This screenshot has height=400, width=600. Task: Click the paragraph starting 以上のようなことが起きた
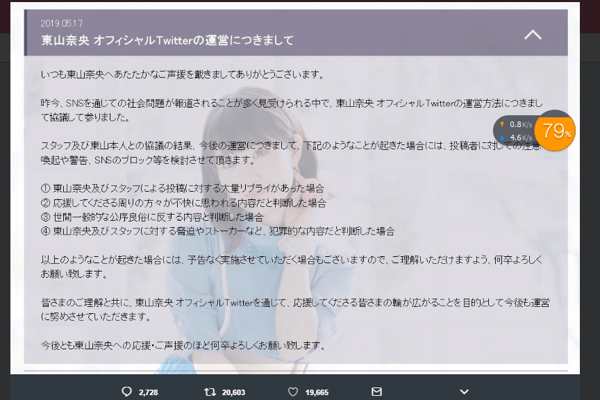(292, 267)
